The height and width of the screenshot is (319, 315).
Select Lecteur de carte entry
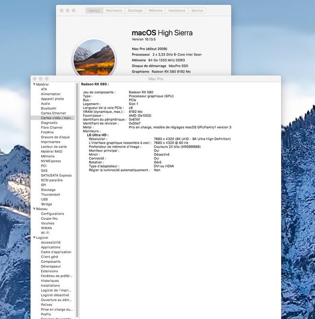pyautogui.click(x=54, y=147)
